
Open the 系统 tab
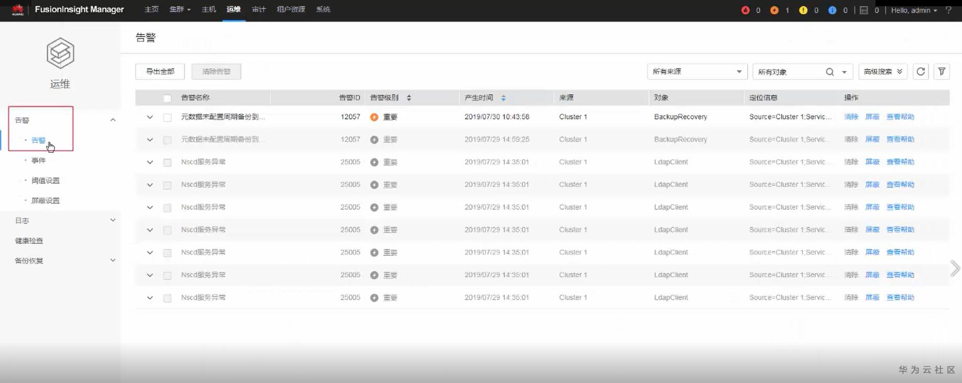pos(323,9)
